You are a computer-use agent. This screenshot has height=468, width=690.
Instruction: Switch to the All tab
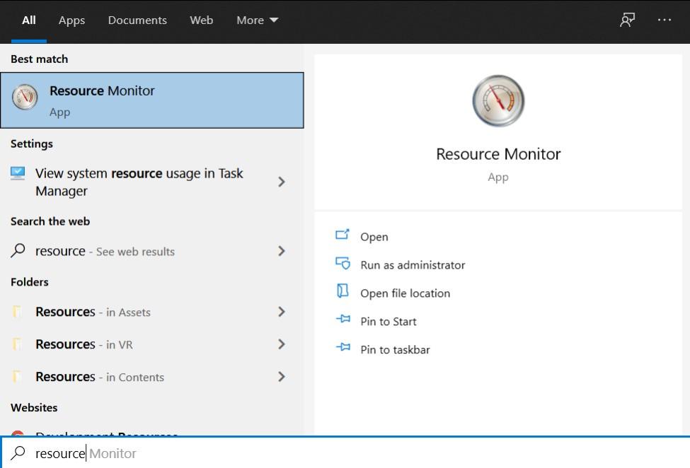point(28,21)
